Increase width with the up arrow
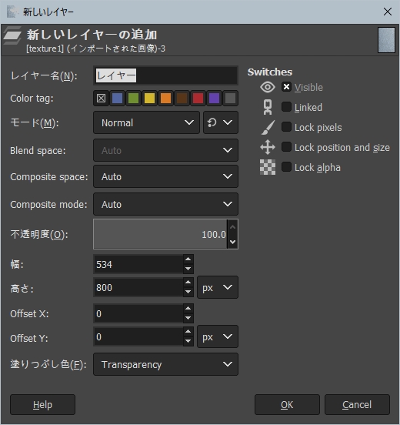 pos(188,259)
